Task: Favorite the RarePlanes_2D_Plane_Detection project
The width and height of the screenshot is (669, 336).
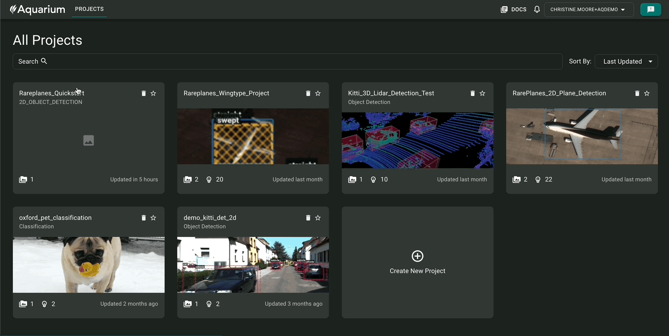Action: point(647,94)
